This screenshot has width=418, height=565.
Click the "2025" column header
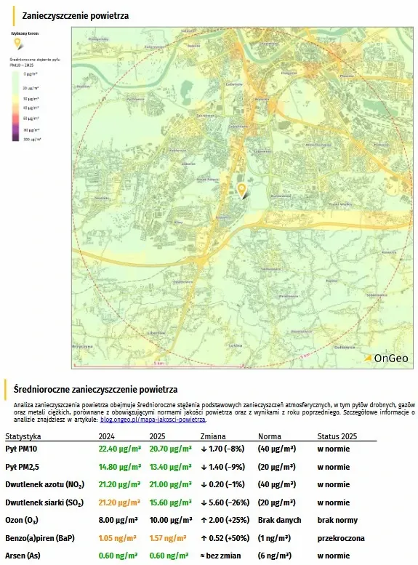[x=158, y=436]
